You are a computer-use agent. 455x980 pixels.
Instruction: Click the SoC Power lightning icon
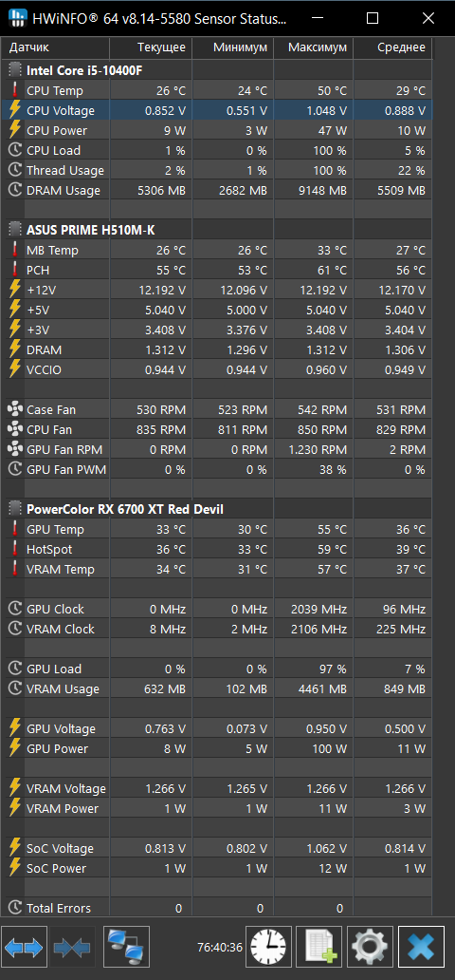(14, 868)
